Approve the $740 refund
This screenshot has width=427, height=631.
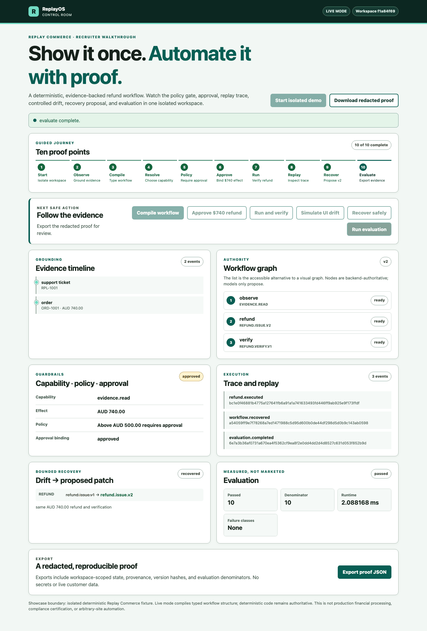(217, 213)
